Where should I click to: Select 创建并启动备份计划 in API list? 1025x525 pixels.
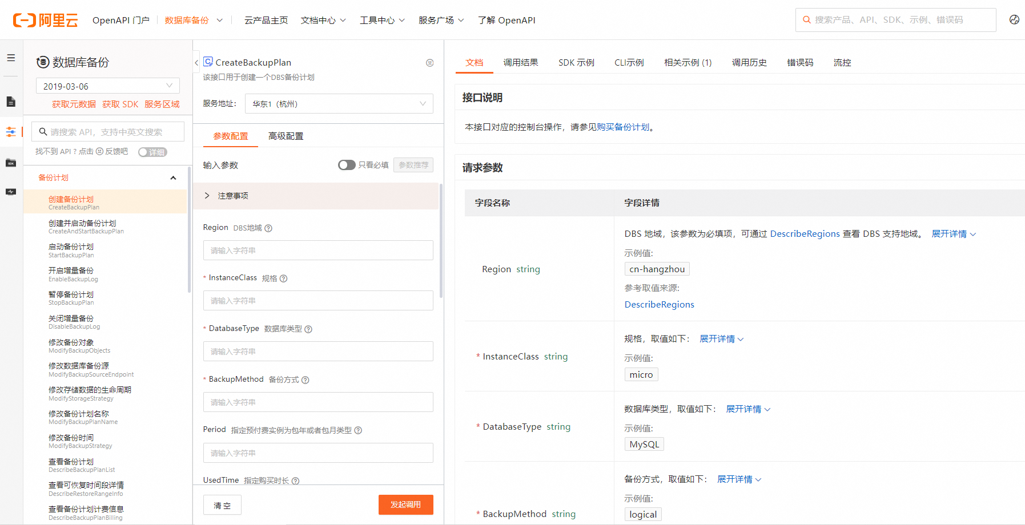[x=105, y=227]
